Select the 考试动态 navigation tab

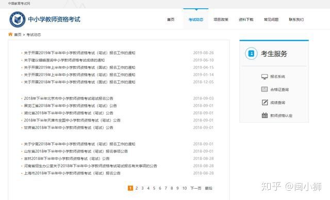point(196,20)
